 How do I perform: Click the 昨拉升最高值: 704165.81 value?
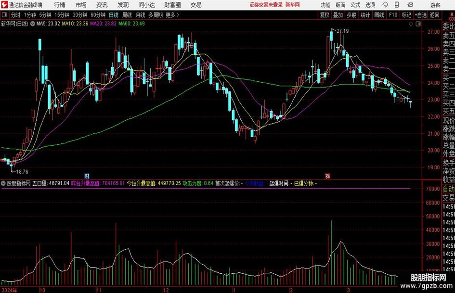point(98,183)
